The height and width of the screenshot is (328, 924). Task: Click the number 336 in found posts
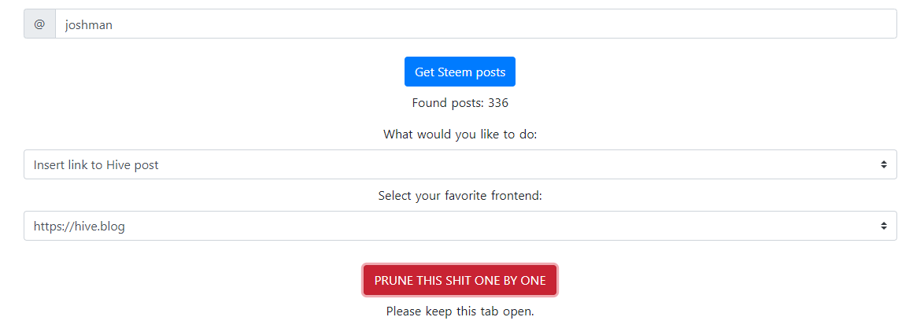pyautogui.click(x=498, y=103)
